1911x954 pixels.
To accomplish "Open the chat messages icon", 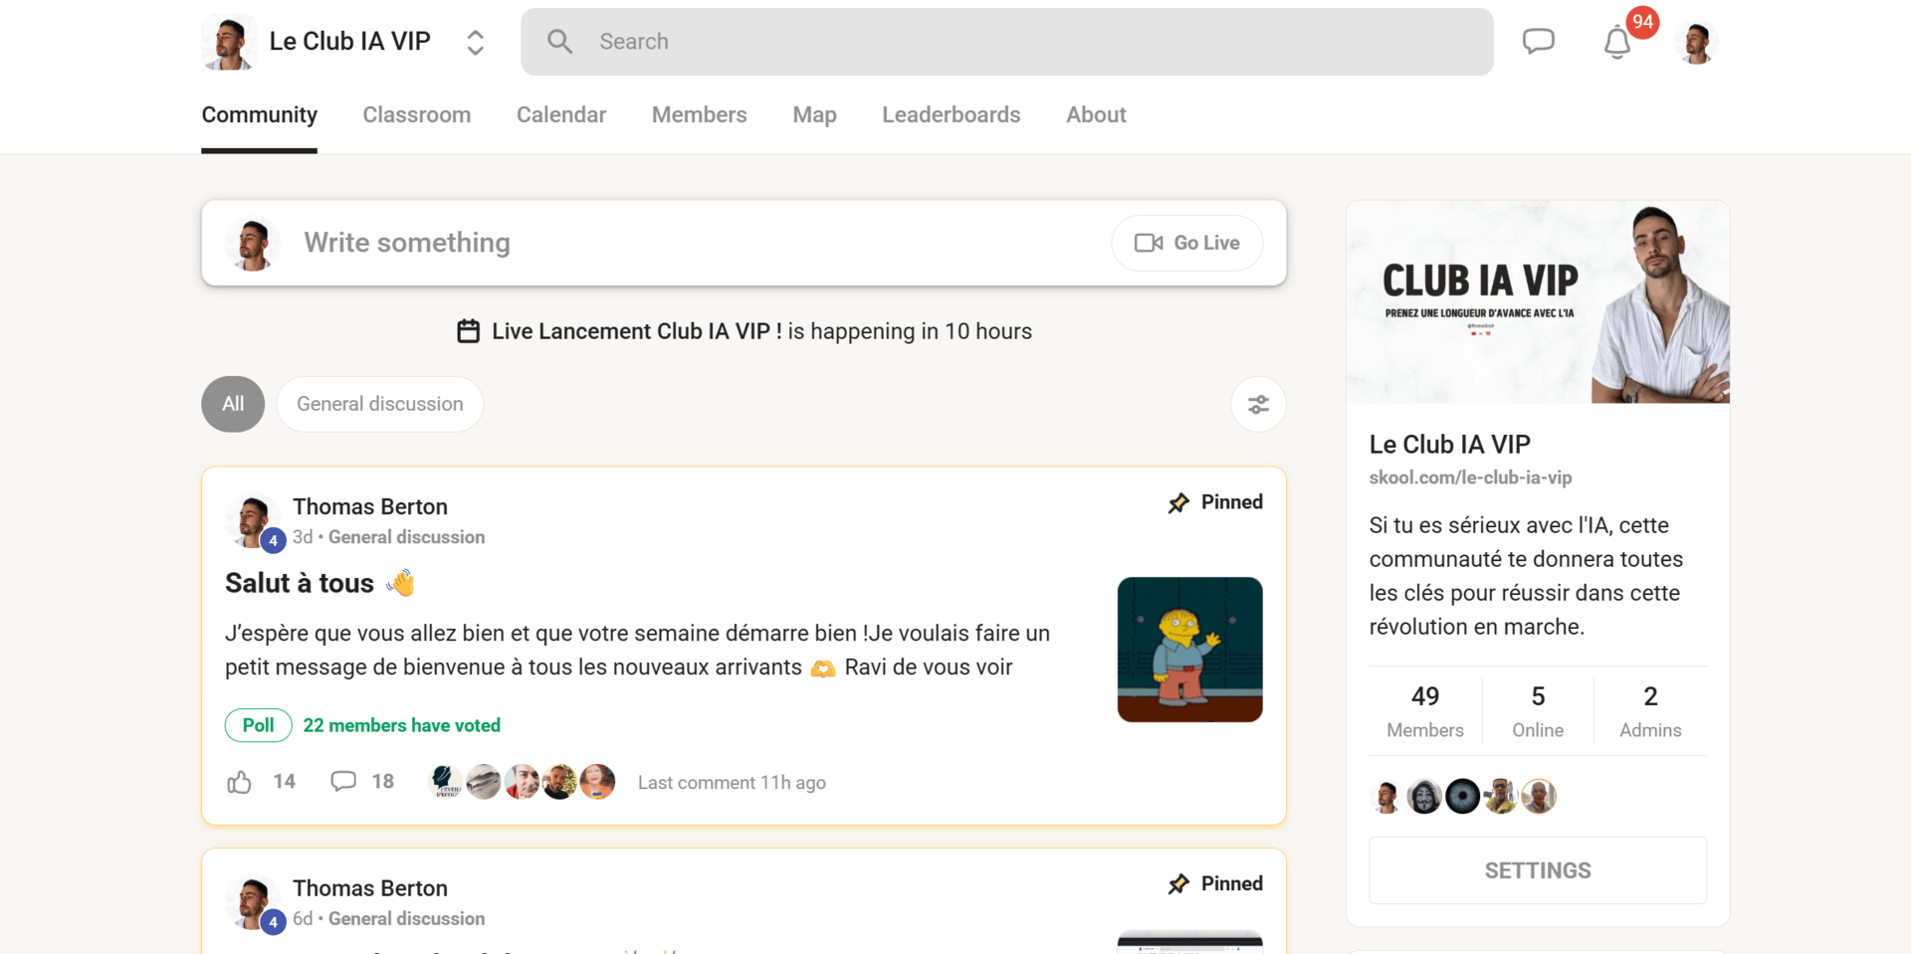I will click(x=1538, y=42).
